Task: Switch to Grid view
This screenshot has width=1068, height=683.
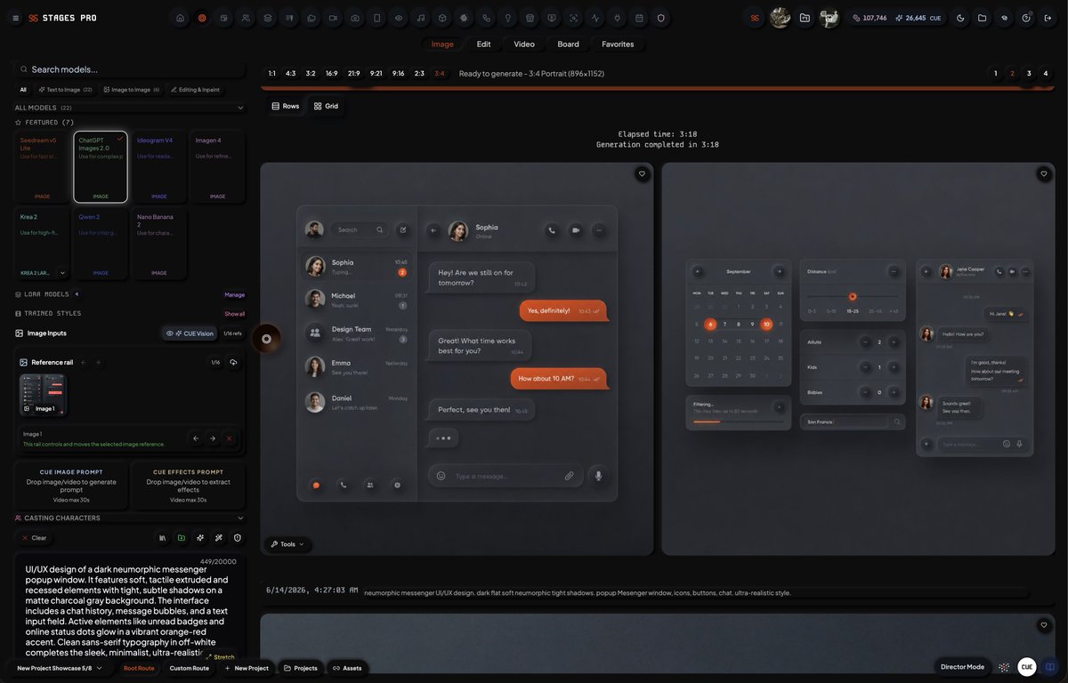Action: 326,106
